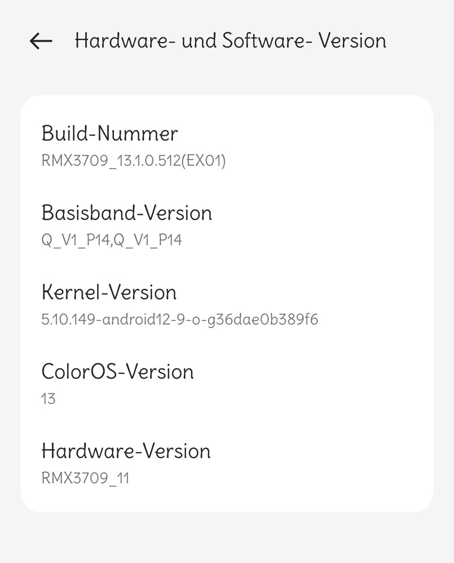Click the ColorOS version value 13
The image size is (454, 563).
click(48, 399)
